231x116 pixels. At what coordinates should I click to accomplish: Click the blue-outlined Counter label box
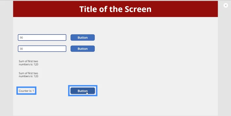coord(26,91)
